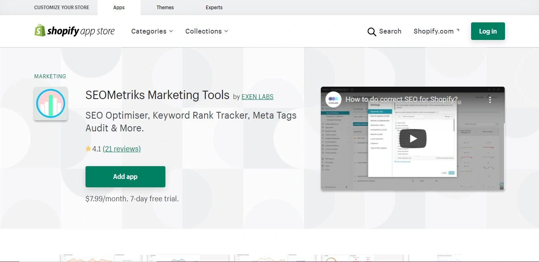Image resolution: width=539 pixels, height=262 pixels.
Task: Click the Log in button
Action: tap(488, 31)
